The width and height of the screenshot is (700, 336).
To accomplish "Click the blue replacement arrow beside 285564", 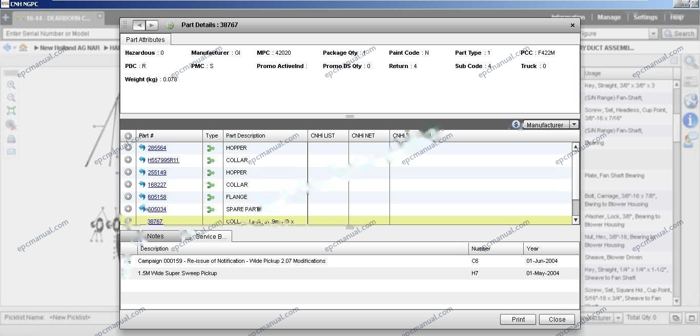I will pyautogui.click(x=142, y=147).
